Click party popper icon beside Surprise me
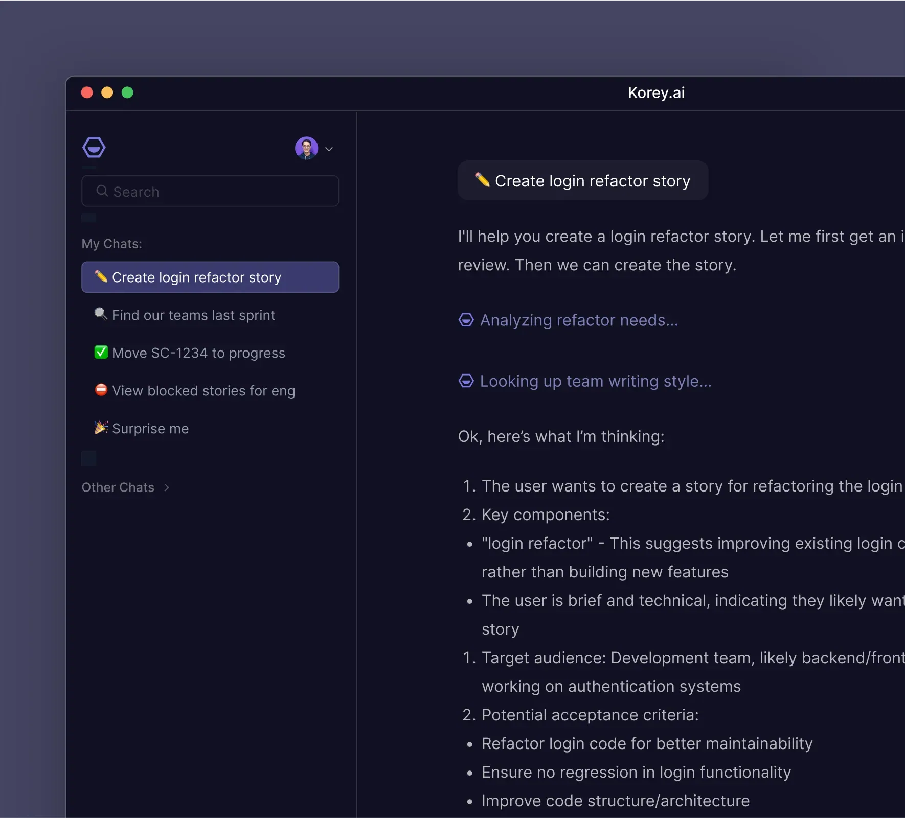Screen dimensions: 905x818 (x=101, y=428)
